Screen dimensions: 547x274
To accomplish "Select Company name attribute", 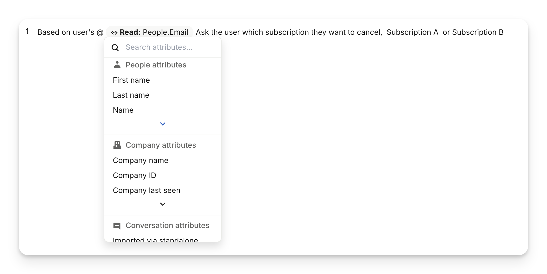I will coord(140,160).
